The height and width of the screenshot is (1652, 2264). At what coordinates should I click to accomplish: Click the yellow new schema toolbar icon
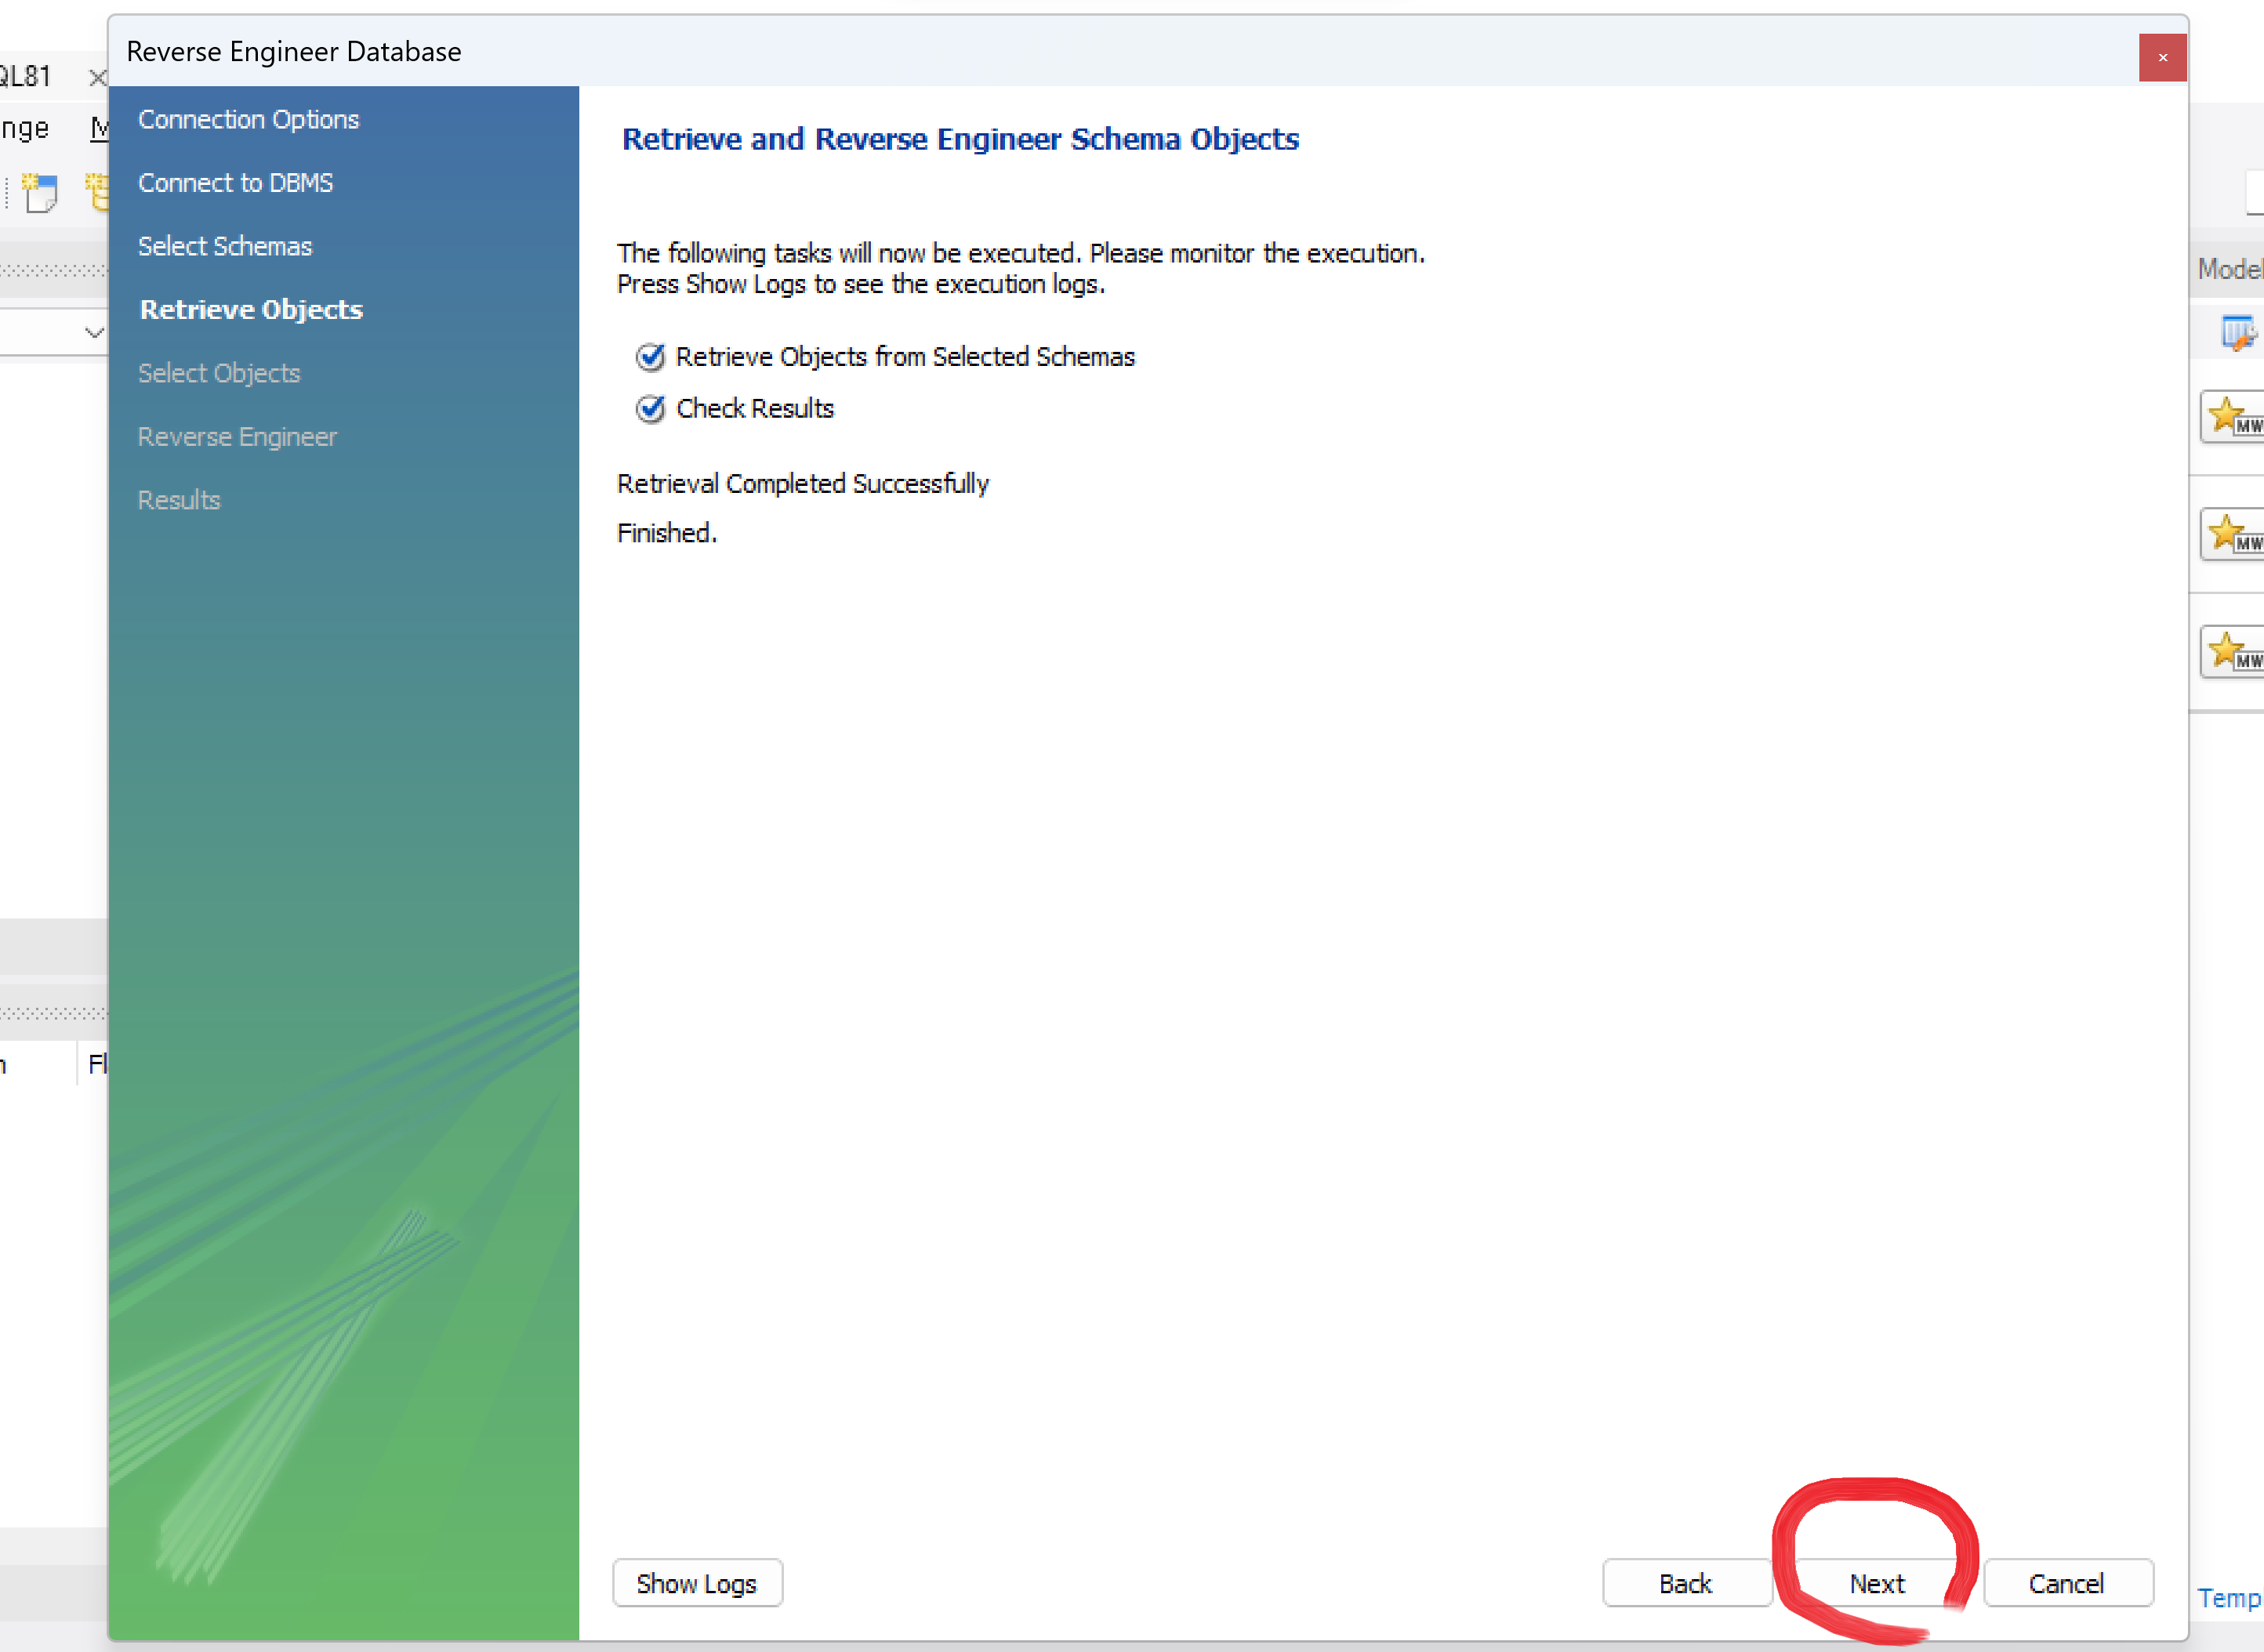pos(97,192)
